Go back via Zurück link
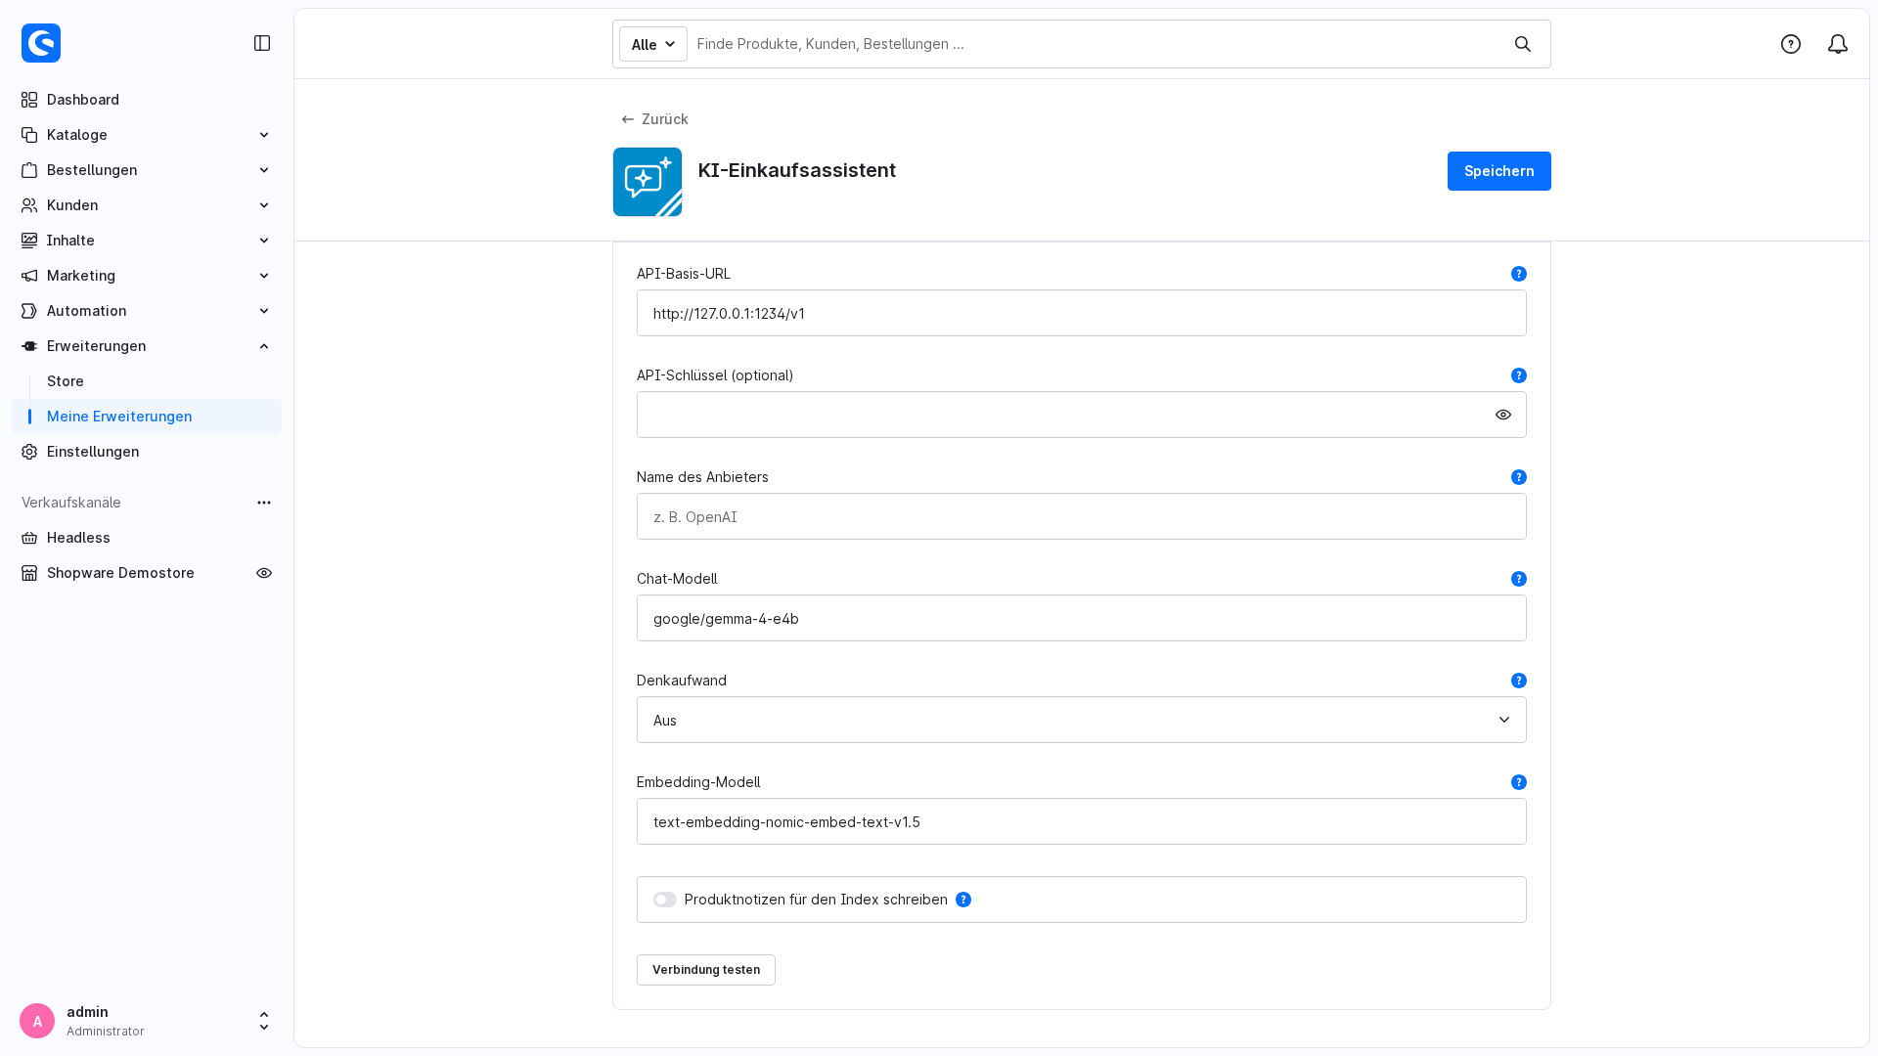This screenshot has width=1878, height=1056. tap(654, 119)
